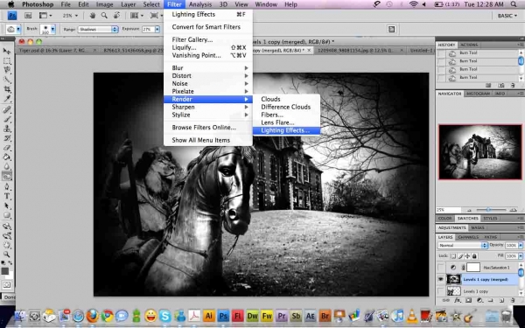
Task: Open the Exposure slider dropdown arrow
Action: coord(157,29)
